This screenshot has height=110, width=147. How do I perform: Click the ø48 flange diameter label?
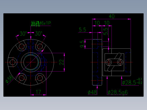[92, 92]
